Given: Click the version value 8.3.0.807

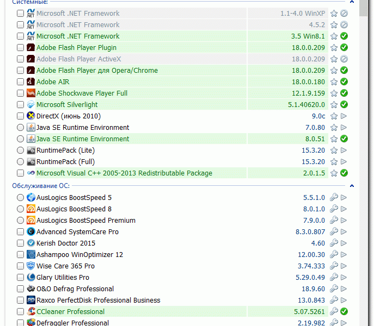Looking at the screenshot, I should [x=310, y=231].
